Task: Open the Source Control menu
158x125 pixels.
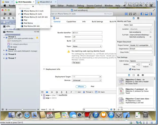Action: click(94, 6)
